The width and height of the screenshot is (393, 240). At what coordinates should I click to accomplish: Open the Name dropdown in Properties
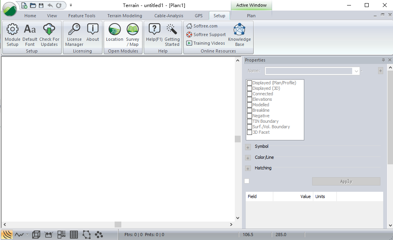(356, 71)
